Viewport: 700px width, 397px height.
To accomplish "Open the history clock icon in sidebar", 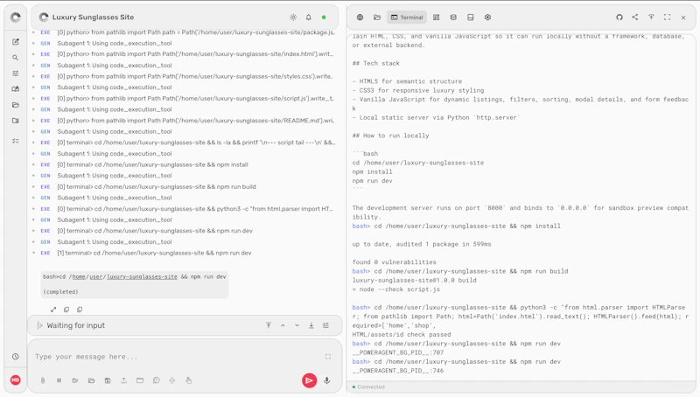I will tap(16, 357).
